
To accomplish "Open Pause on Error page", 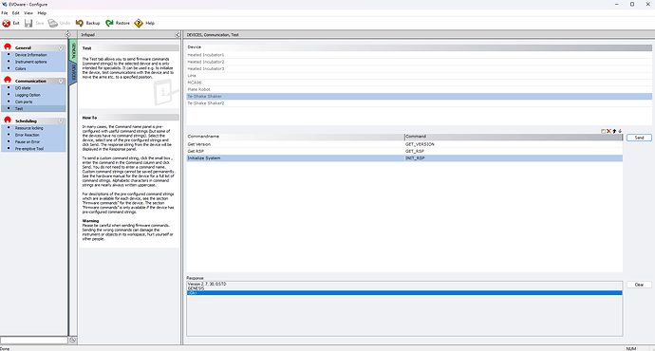I will click(28, 142).
